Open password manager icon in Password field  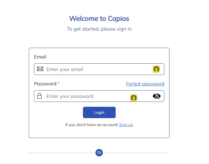[134, 98]
